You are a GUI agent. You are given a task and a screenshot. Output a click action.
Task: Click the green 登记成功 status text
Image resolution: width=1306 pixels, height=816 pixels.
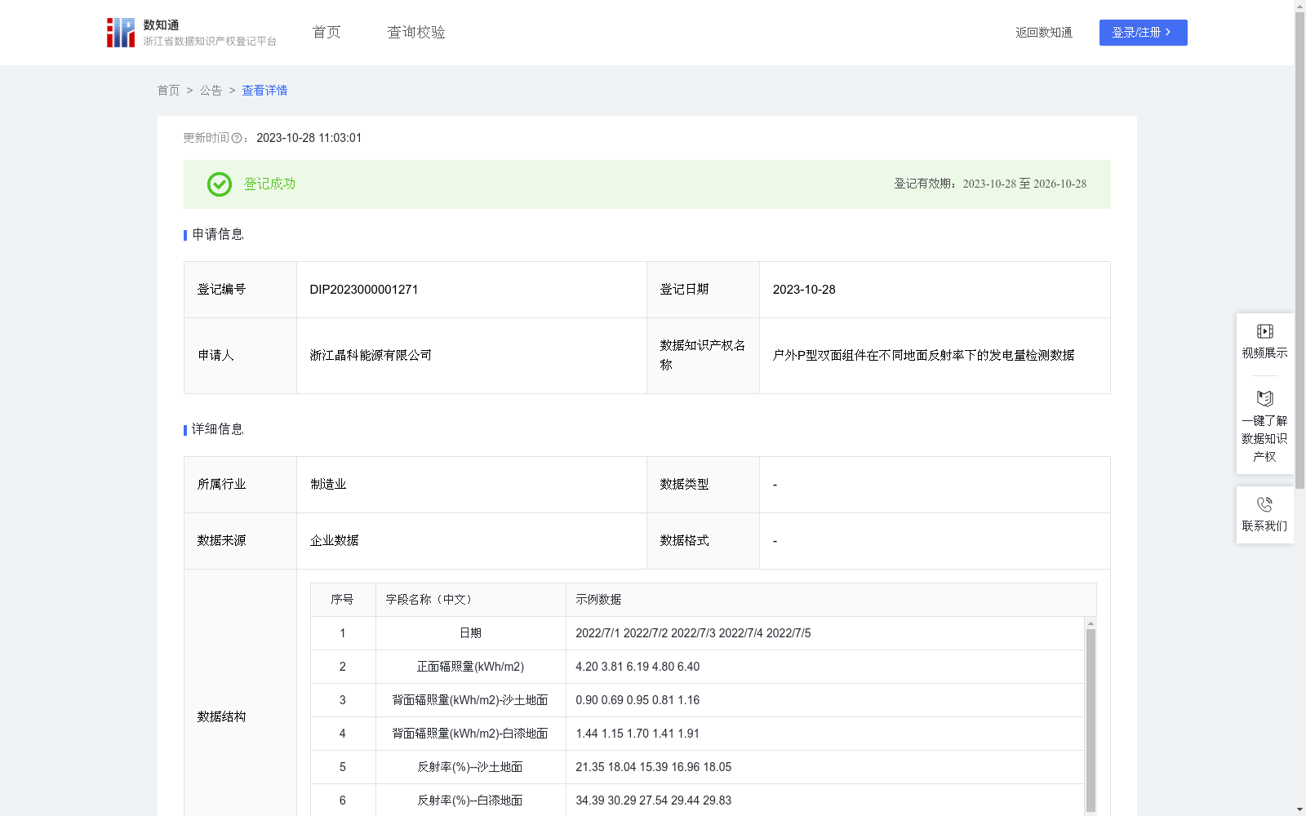coord(269,184)
